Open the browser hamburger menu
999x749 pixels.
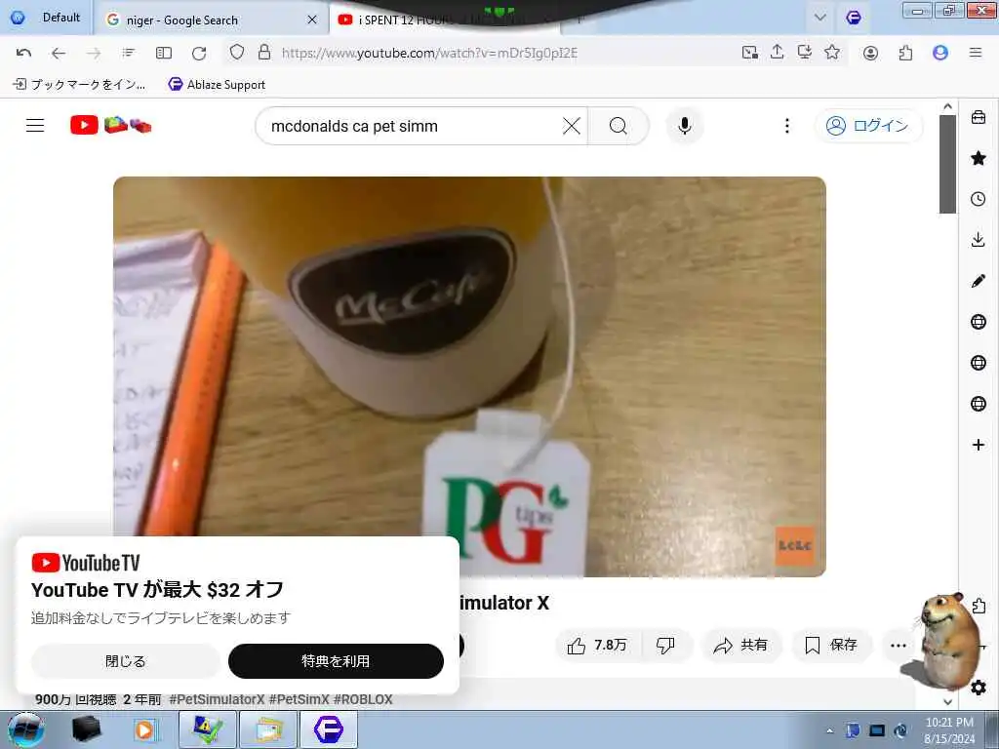[976, 53]
